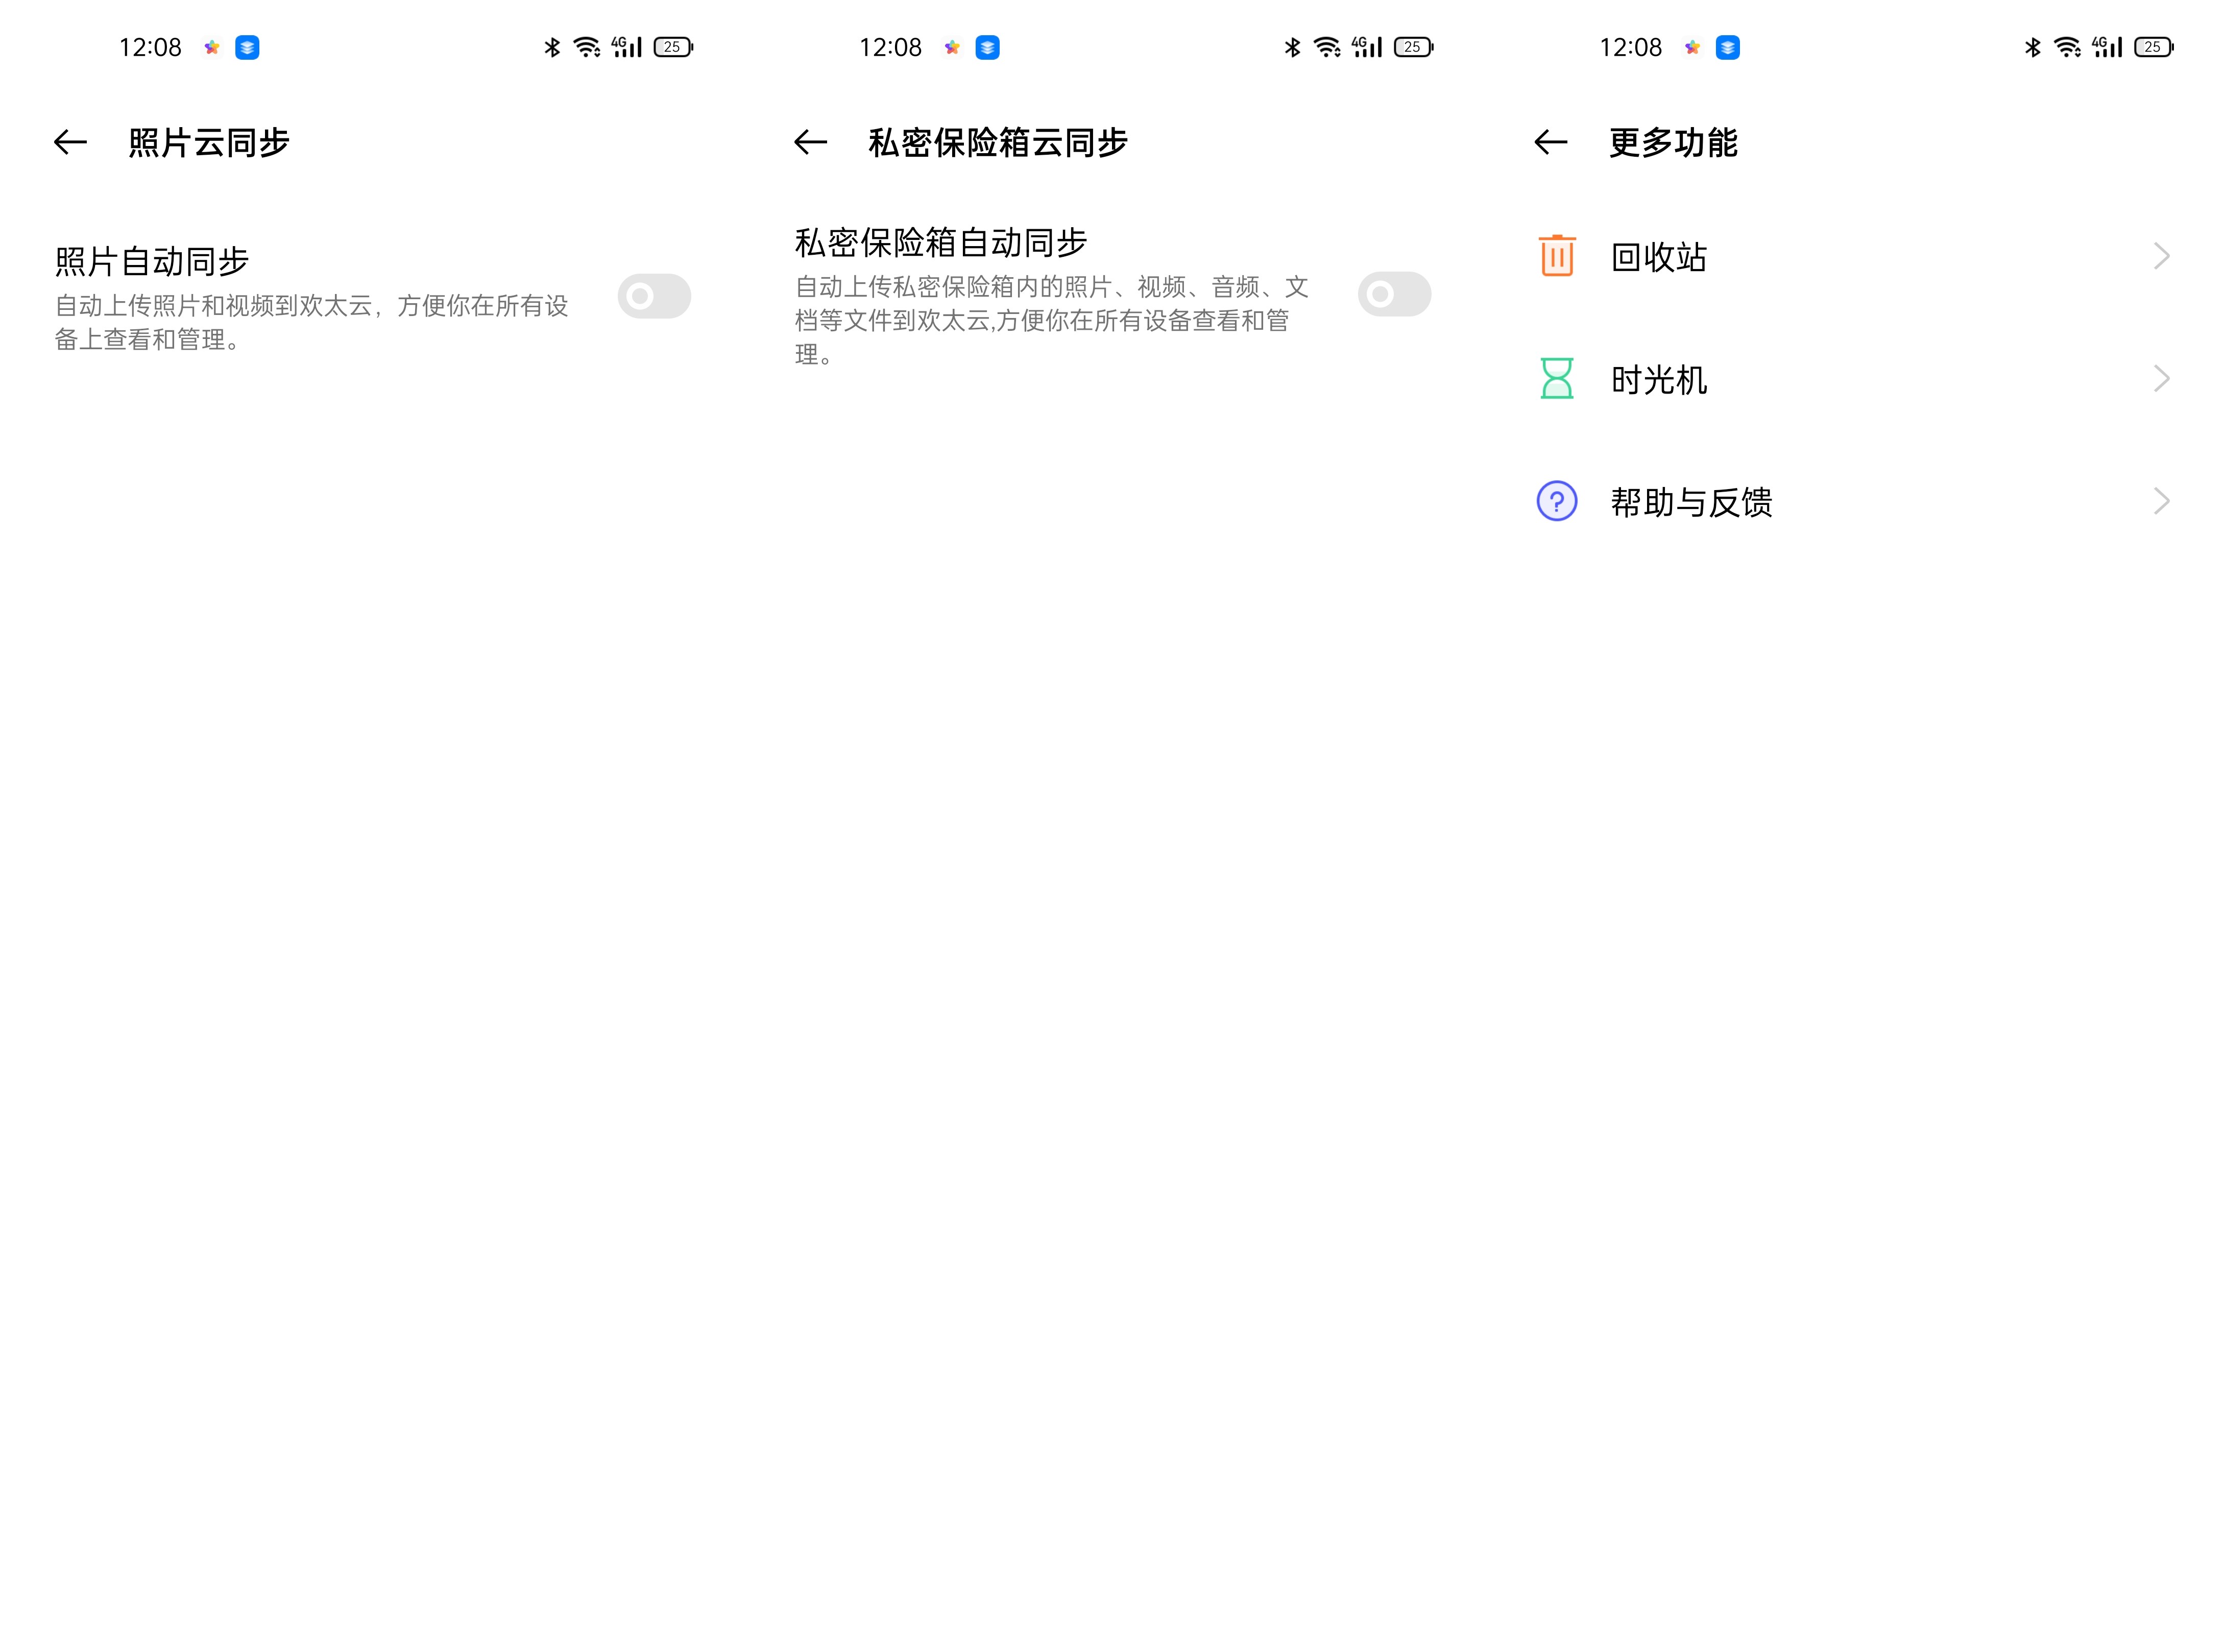Viewport: 2226px width, 1652px height.
Task: Expand 回收站 via its right chevron
Action: coord(2160,257)
